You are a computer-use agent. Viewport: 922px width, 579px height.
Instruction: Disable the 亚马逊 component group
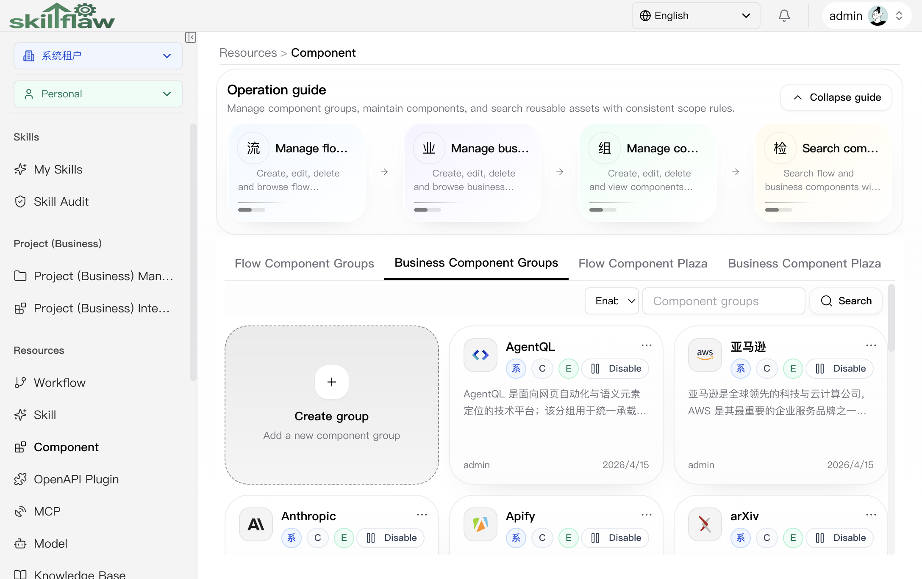tap(840, 369)
